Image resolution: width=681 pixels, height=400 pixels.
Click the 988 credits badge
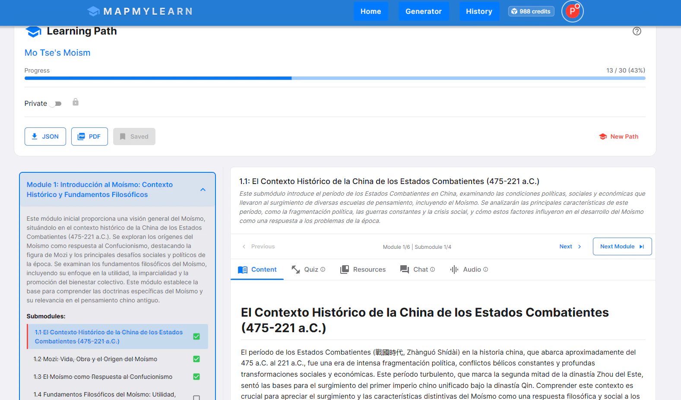531,11
